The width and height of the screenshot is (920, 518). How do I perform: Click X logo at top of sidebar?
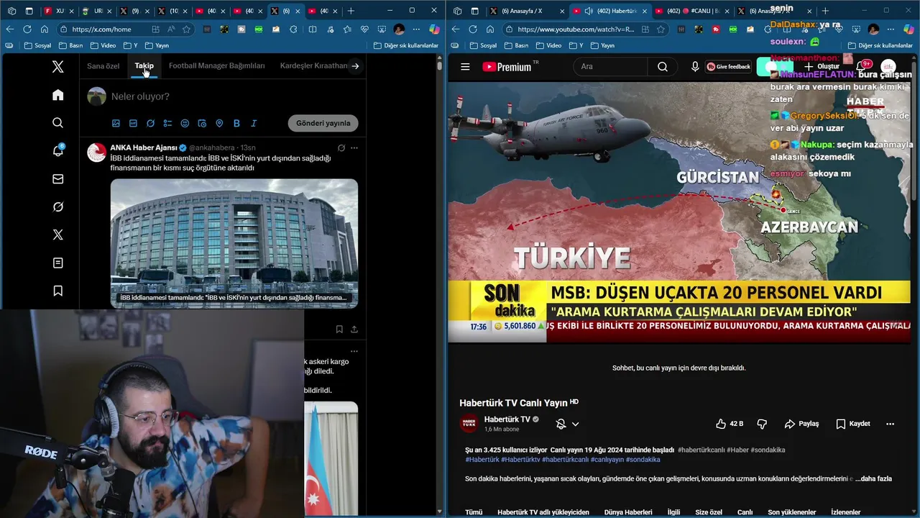tap(58, 67)
